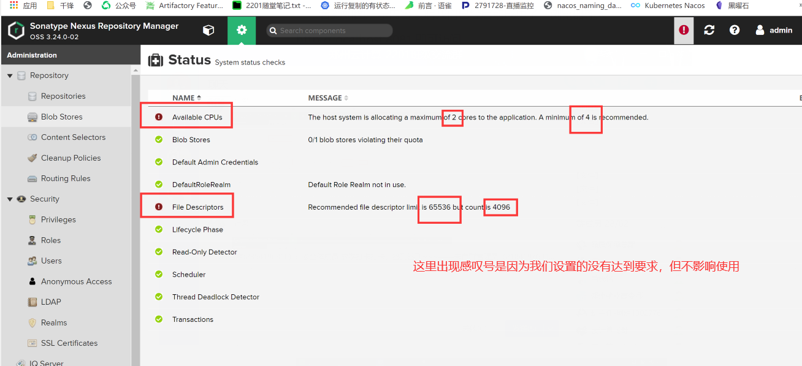This screenshot has height=366, width=802.
Task: Open Privileges in the sidebar
Action: coord(58,219)
